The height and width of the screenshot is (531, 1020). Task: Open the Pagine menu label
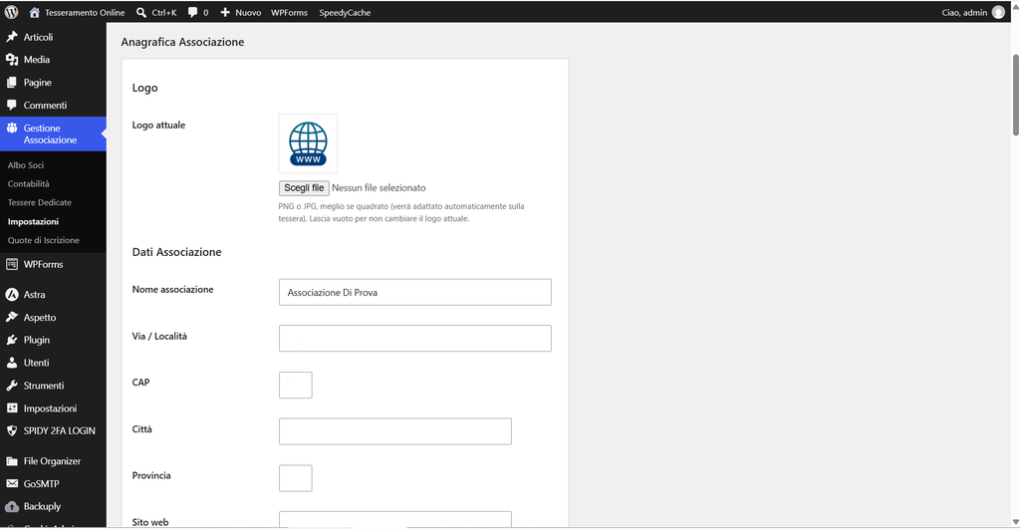38,83
